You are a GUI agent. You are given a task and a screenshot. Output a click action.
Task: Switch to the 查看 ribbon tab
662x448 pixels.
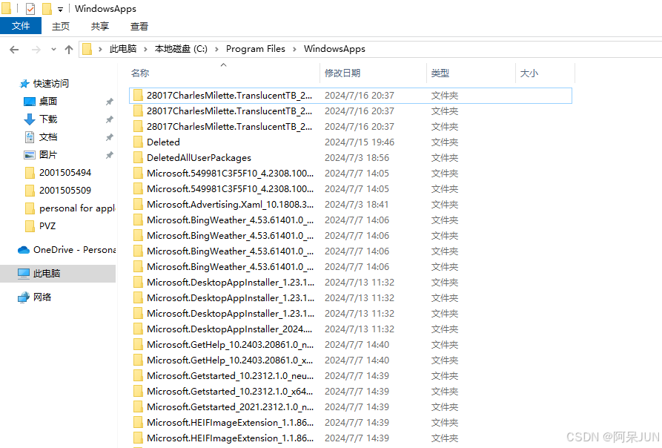(139, 26)
